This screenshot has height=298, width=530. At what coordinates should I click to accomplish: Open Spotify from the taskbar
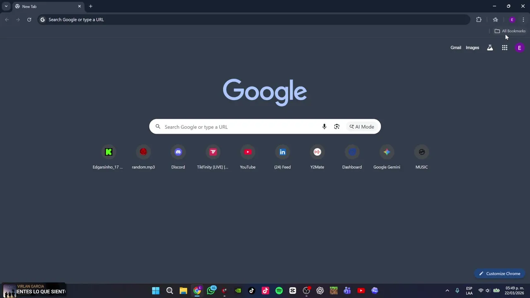pos(279,291)
